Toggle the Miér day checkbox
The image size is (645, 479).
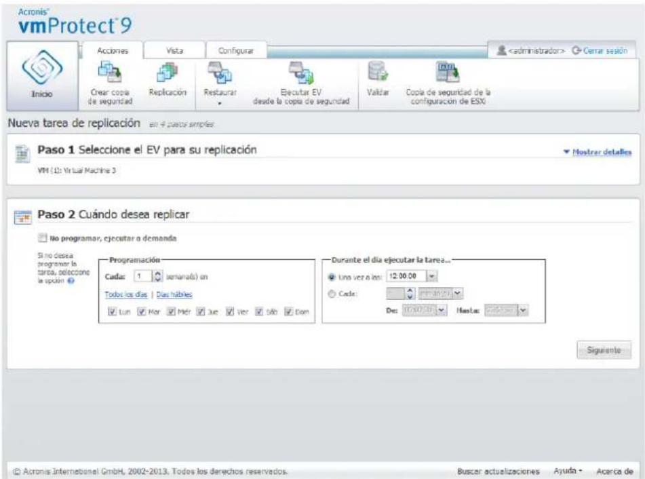click(x=171, y=311)
